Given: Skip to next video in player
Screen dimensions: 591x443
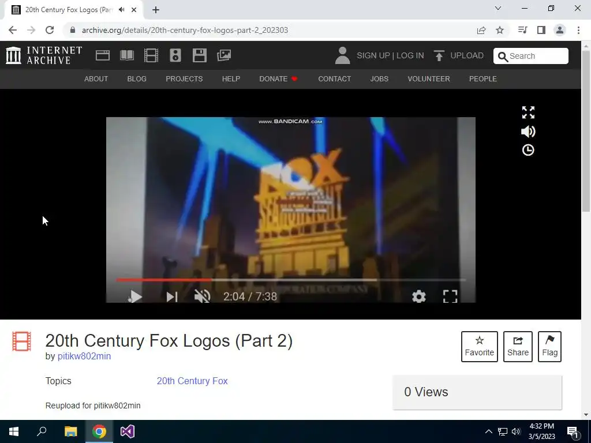Looking at the screenshot, I should pyautogui.click(x=172, y=297).
